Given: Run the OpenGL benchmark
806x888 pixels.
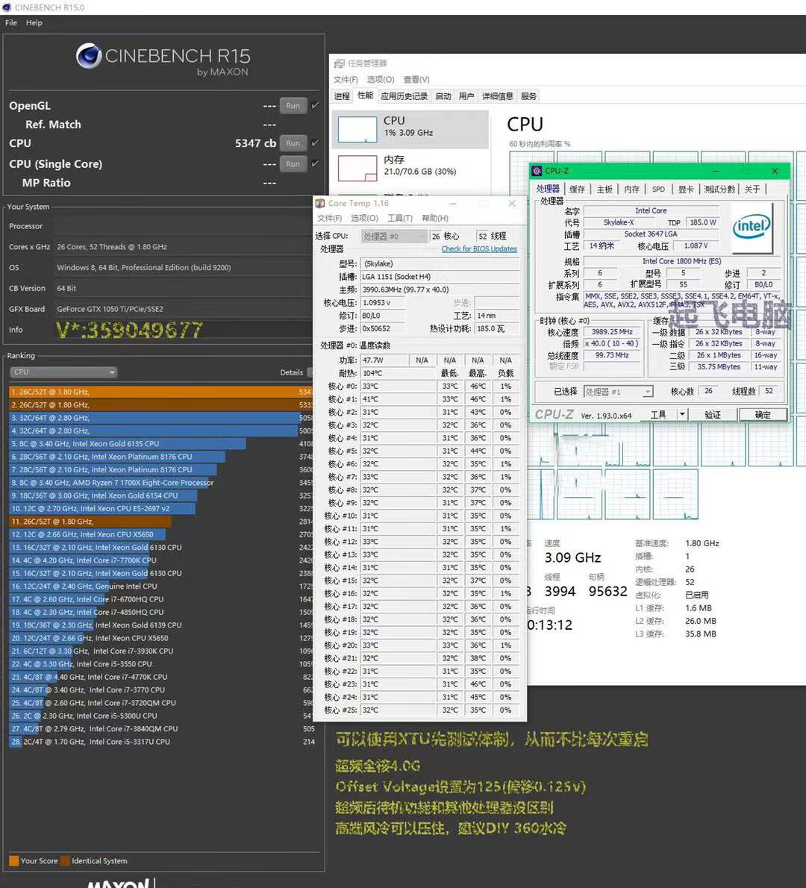Looking at the screenshot, I should 293,105.
